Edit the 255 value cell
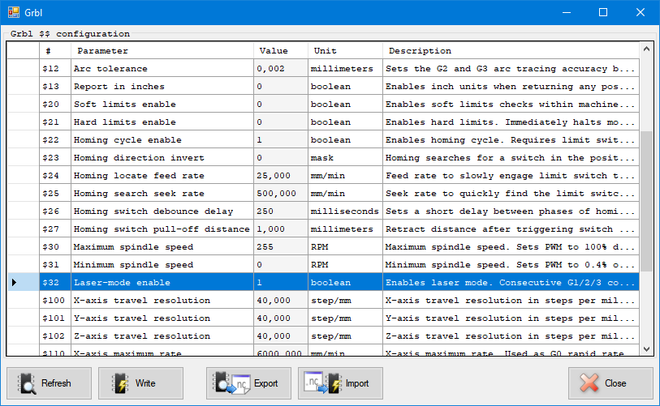660x406 pixels. 281,246
